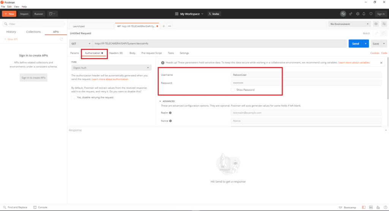
Task: Open the Console from status bar
Action: [x=40, y=207]
